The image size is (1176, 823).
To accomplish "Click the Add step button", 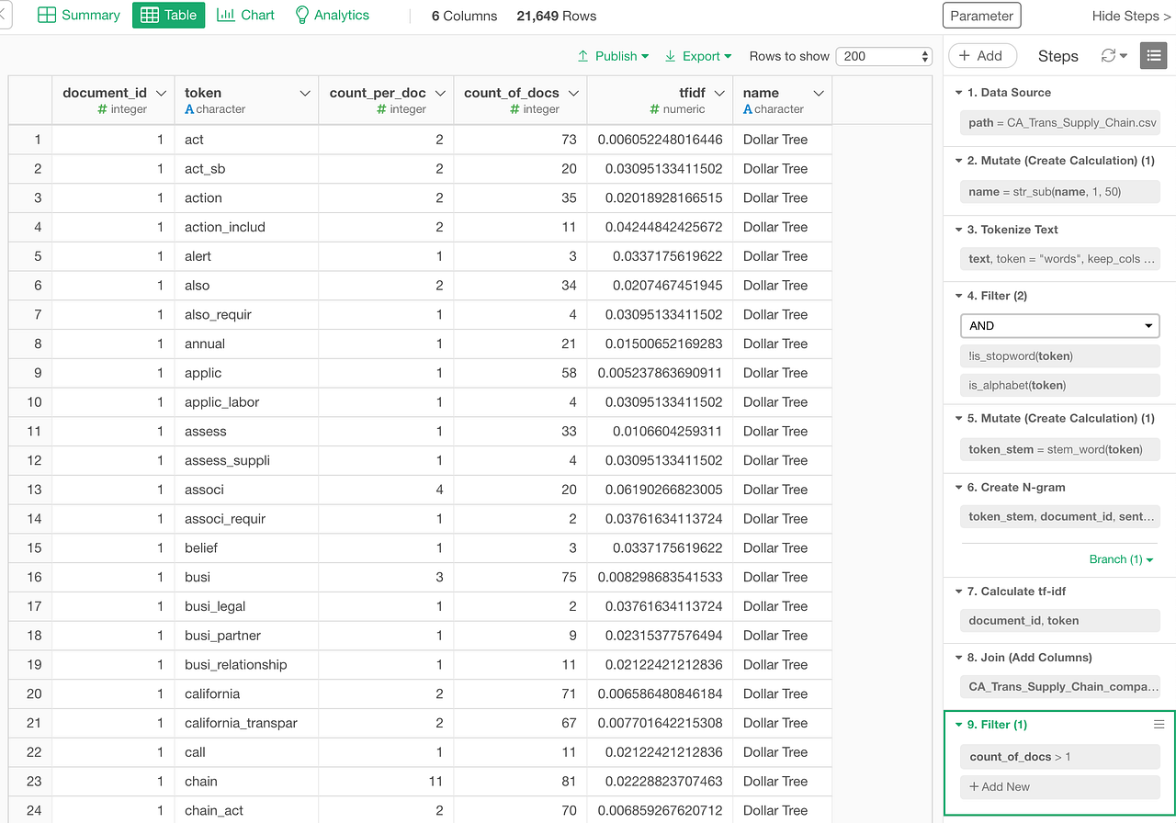I will 982,55.
